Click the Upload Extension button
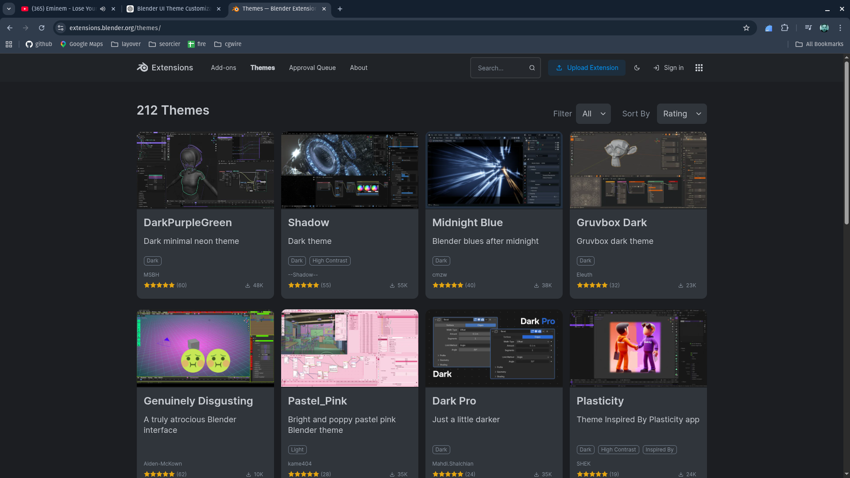This screenshot has width=850, height=478. click(587, 68)
